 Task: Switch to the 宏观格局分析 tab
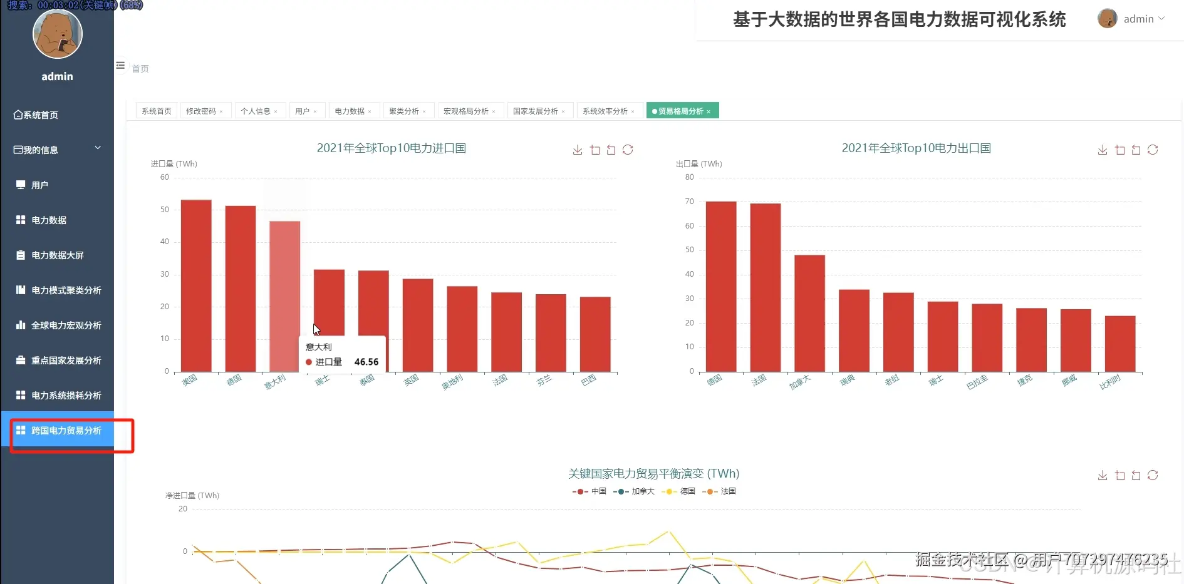467,110
